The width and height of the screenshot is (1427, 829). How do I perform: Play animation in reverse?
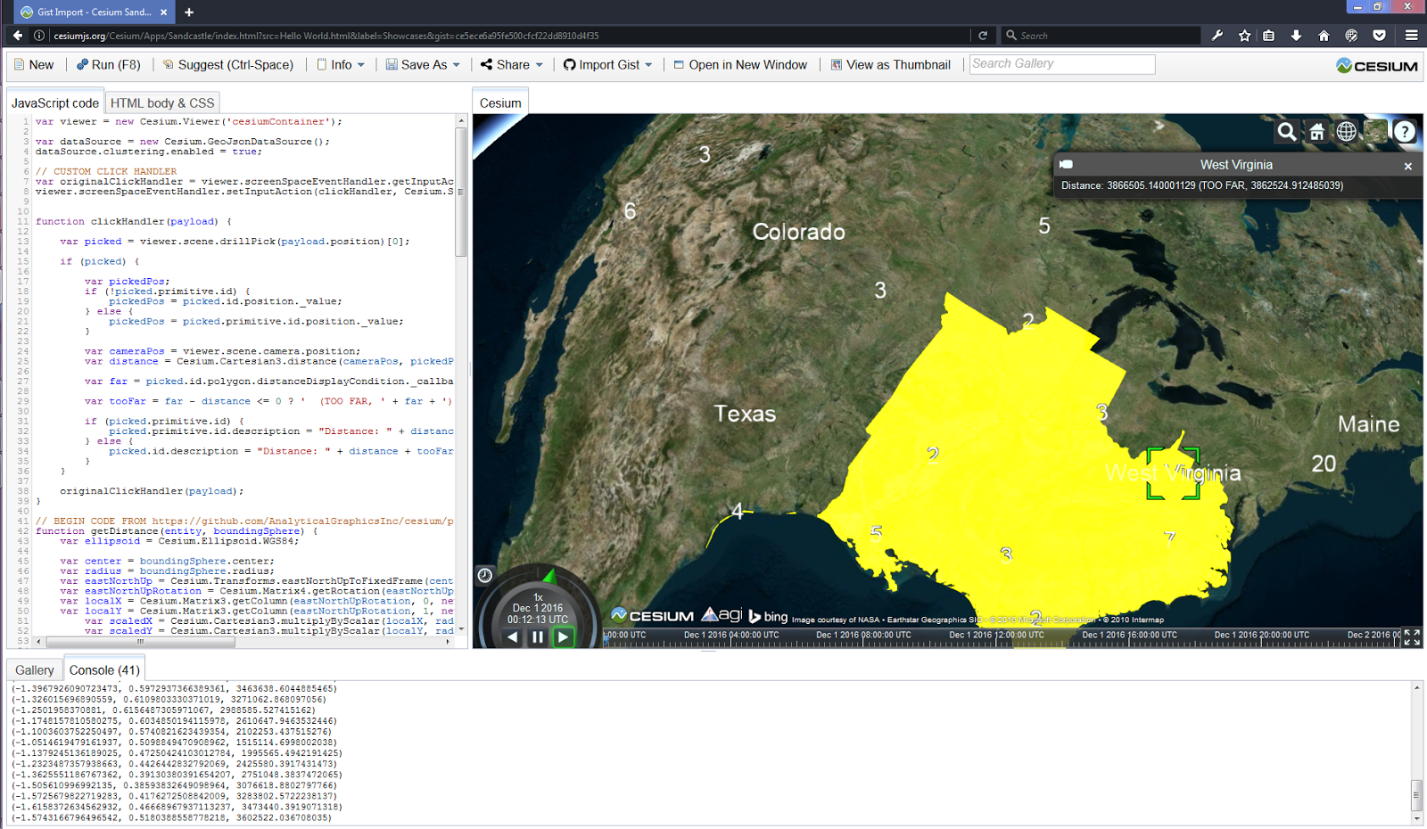coord(512,637)
